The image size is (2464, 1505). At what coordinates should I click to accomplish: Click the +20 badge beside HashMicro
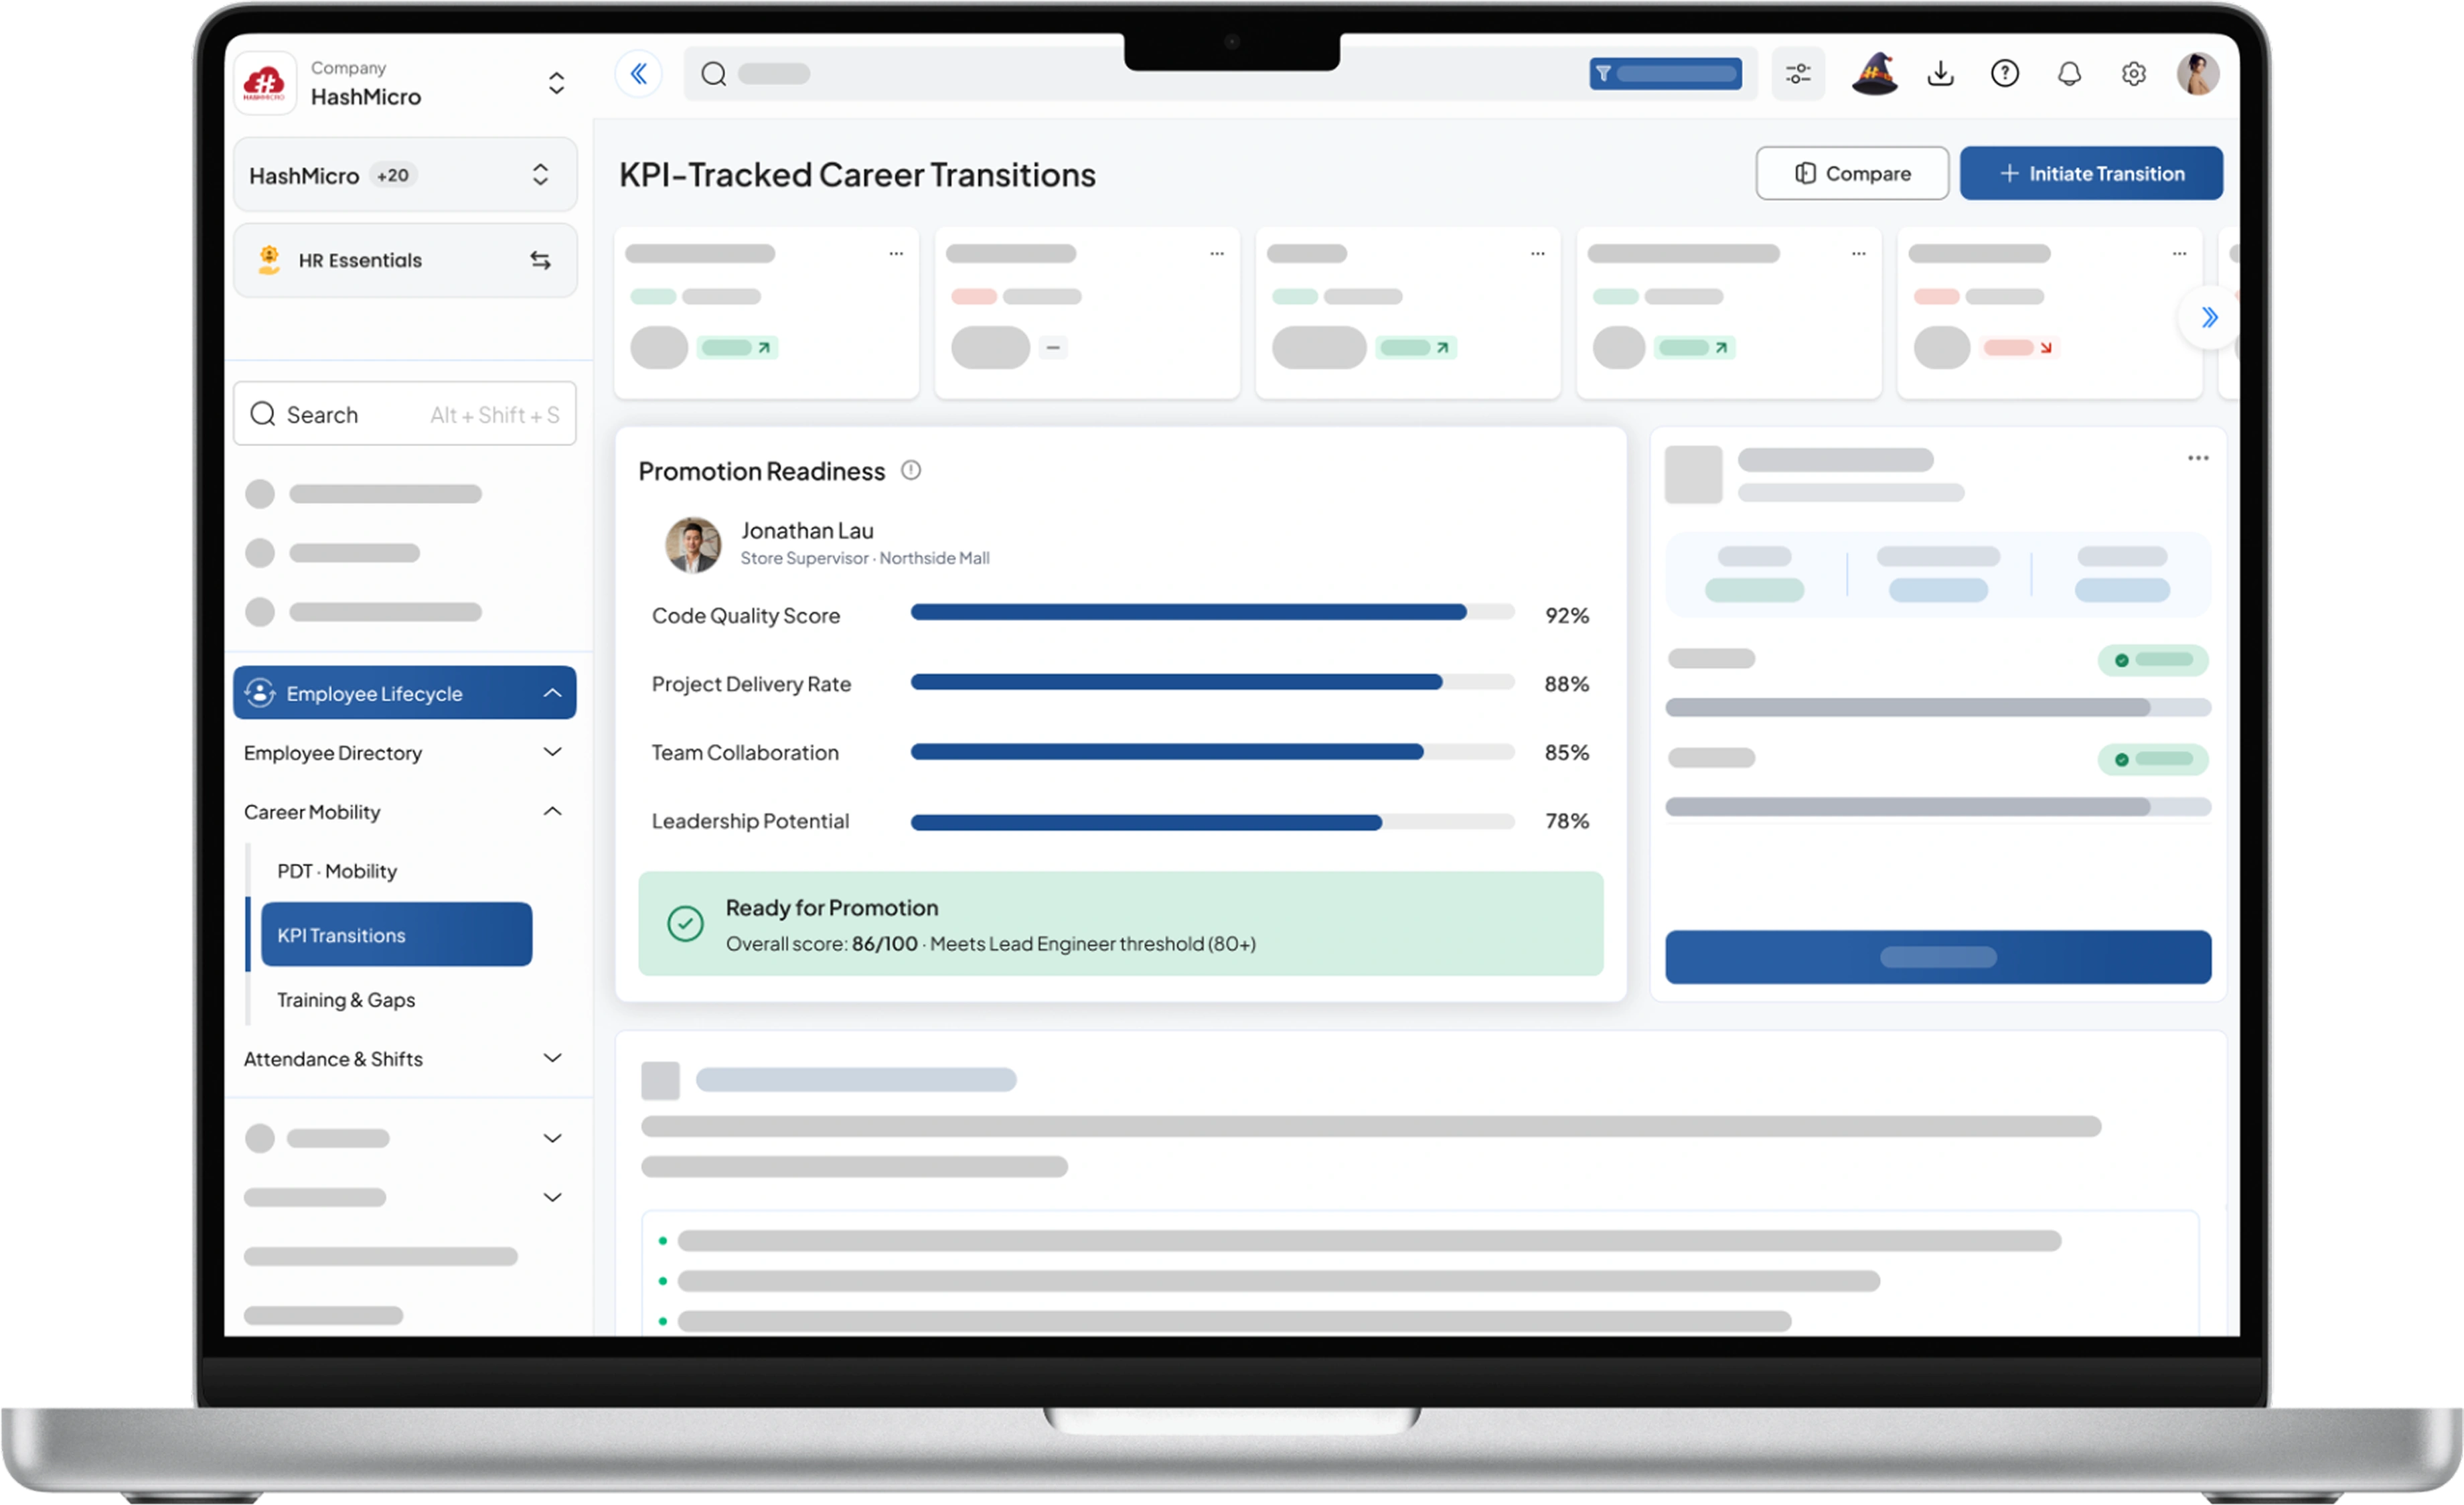[x=392, y=175]
